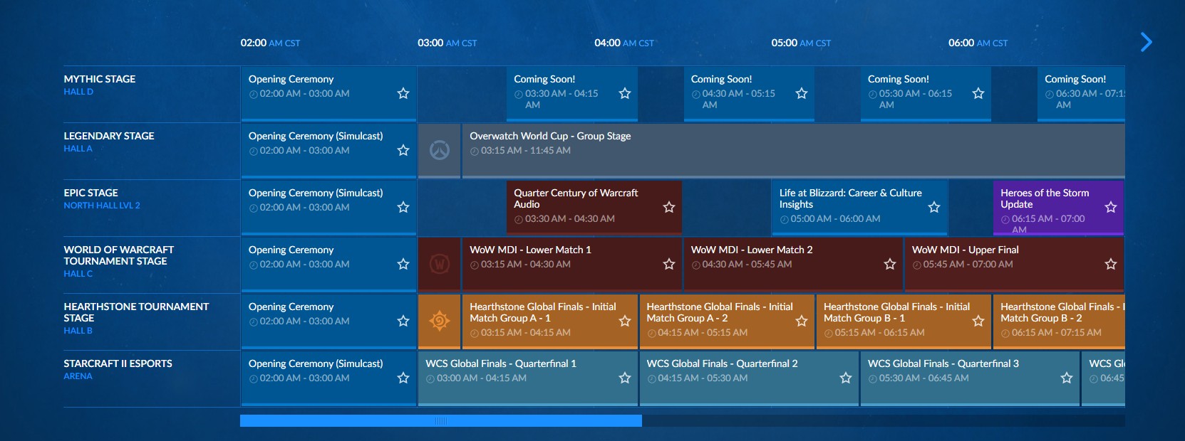Select World of Warcraft Tournament Stage label

(119, 255)
